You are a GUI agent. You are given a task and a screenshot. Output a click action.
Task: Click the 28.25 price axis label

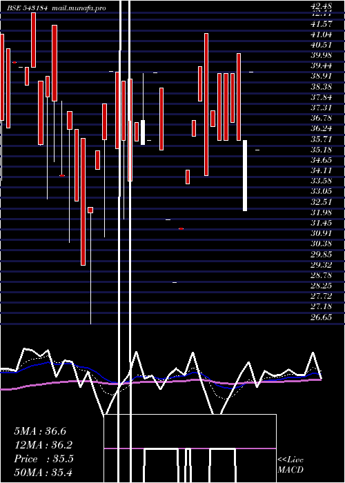coord(321,286)
